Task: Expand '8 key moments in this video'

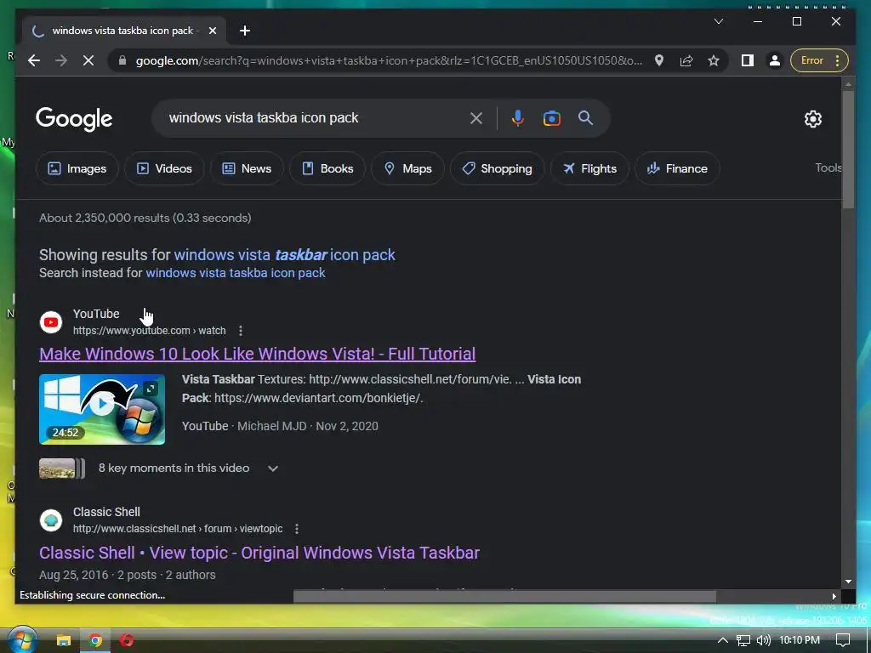Action: [x=273, y=468]
